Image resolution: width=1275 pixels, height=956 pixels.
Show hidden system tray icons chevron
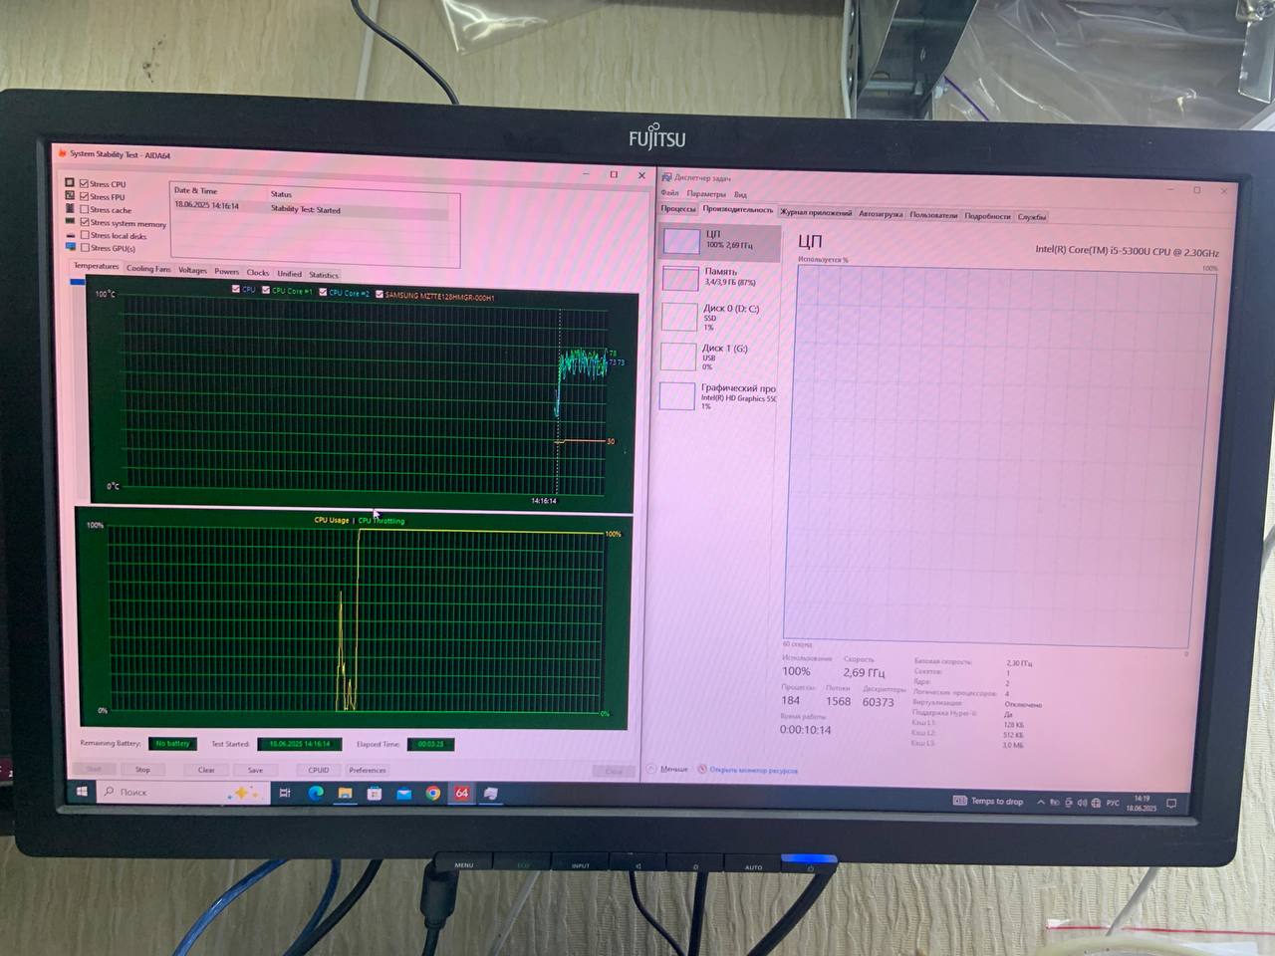click(1041, 802)
